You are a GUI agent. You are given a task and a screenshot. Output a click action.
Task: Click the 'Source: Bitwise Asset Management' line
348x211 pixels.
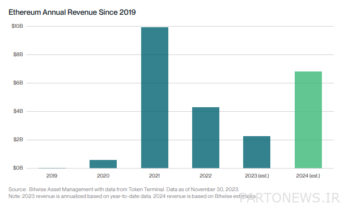click(x=124, y=189)
